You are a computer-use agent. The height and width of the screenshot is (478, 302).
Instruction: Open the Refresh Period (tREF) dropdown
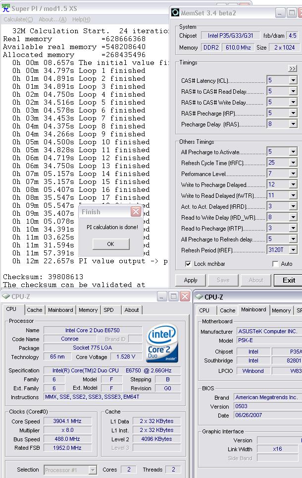293,250
